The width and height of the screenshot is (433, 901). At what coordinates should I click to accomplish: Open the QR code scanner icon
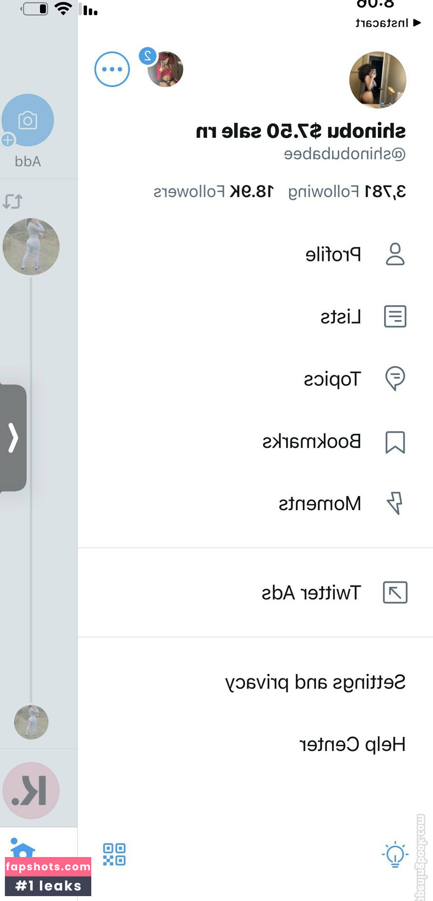pos(114,854)
